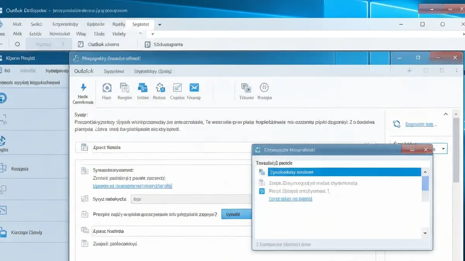Image resolution: width=465 pixels, height=261 pixels.
Task: Select the Vrtlise blue windows icon
Action: tap(143, 87)
